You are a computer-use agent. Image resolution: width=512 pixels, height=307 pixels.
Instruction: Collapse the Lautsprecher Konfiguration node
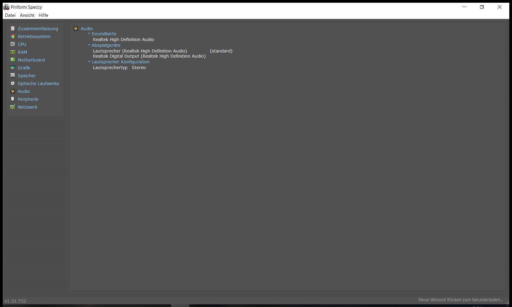point(89,62)
